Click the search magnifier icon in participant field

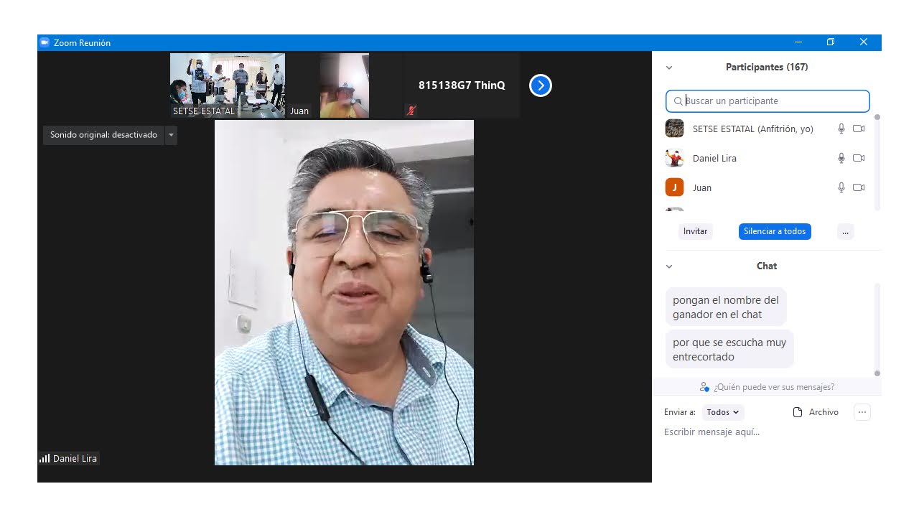(678, 101)
